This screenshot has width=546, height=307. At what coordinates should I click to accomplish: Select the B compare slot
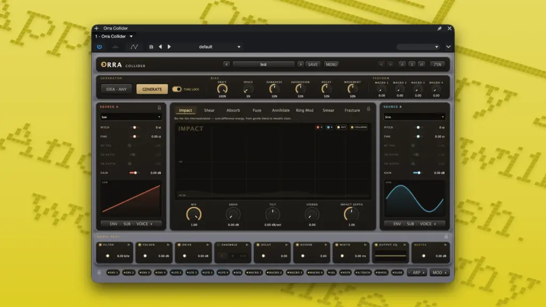click(412, 64)
